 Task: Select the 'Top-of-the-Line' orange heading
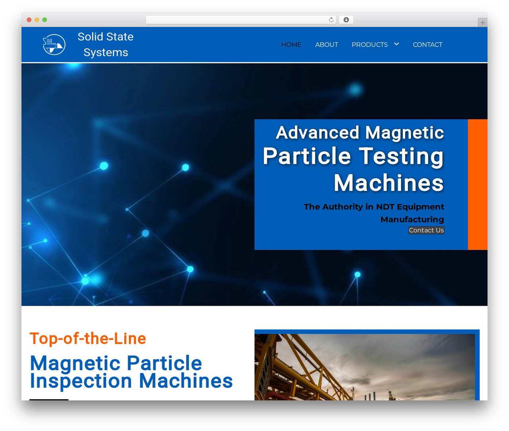tap(88, 338)
